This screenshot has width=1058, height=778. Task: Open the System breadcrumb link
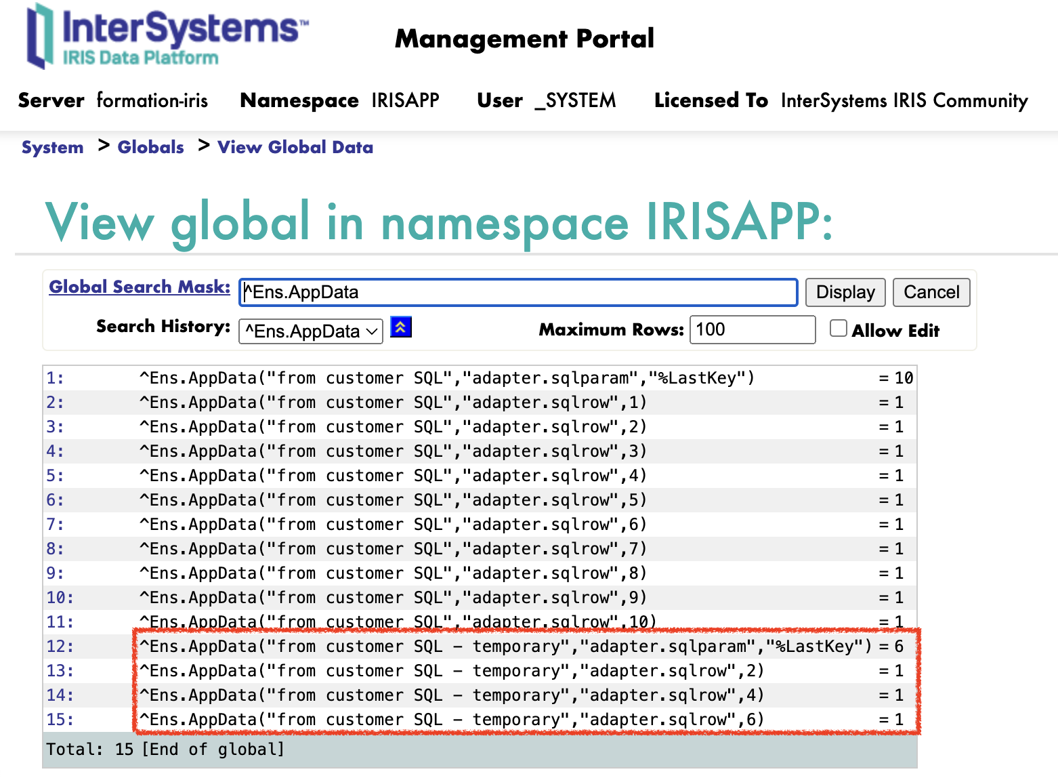point(53,148)
